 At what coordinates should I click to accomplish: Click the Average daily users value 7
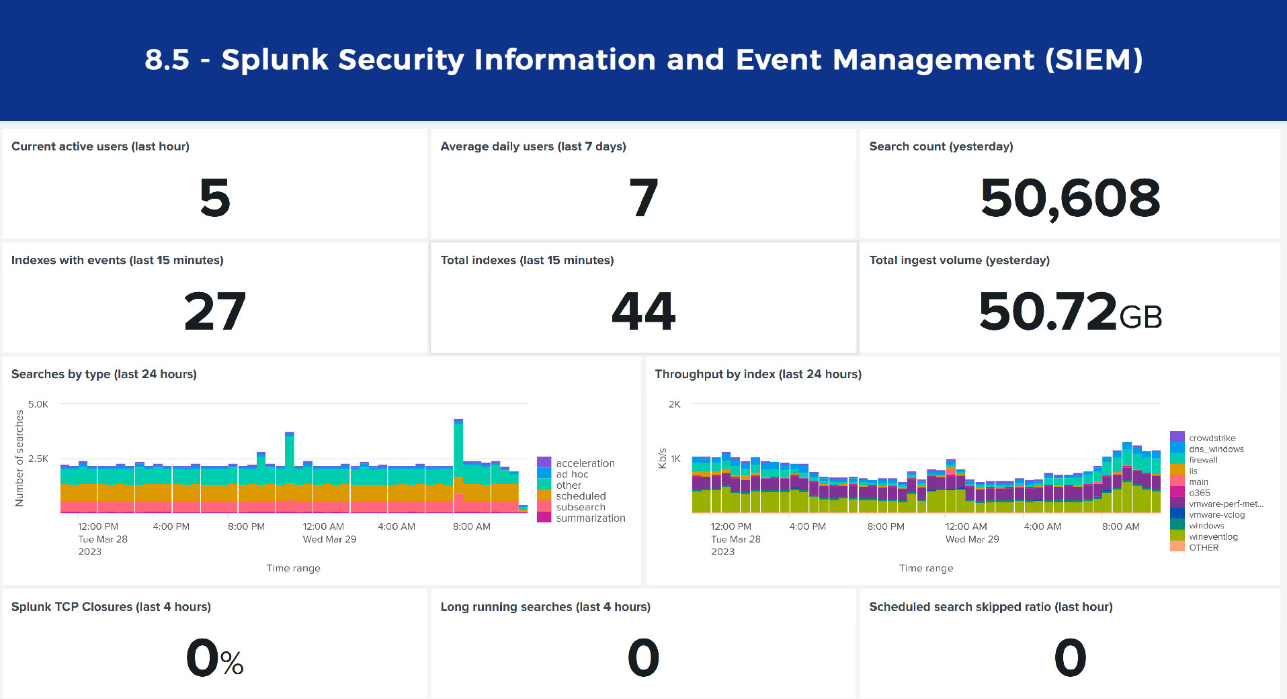click(643, 198)
